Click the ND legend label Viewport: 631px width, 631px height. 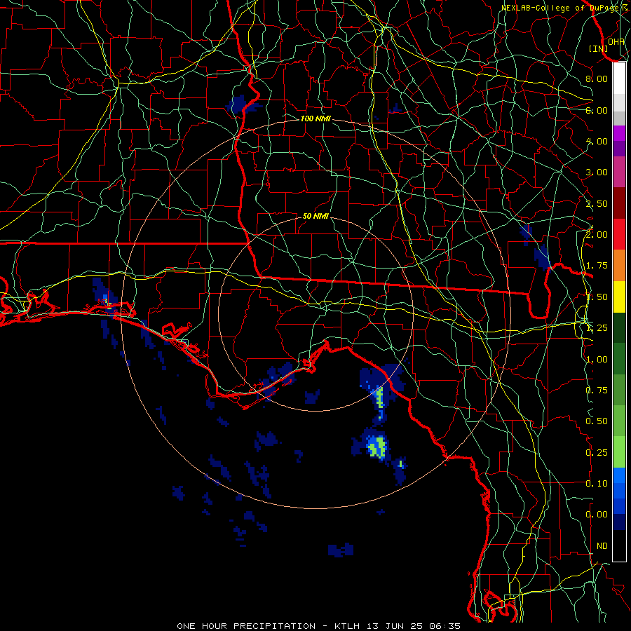pyautogui.click(x=602, y=546)
